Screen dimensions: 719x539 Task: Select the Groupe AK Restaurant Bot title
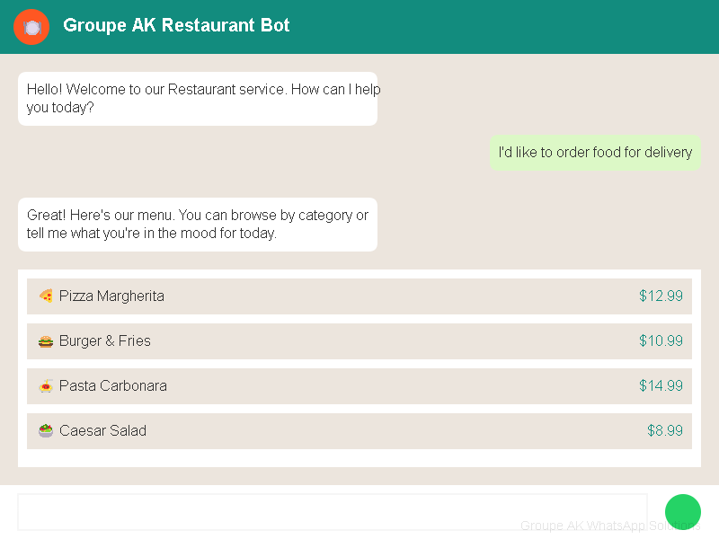click(x=176, y=25)
